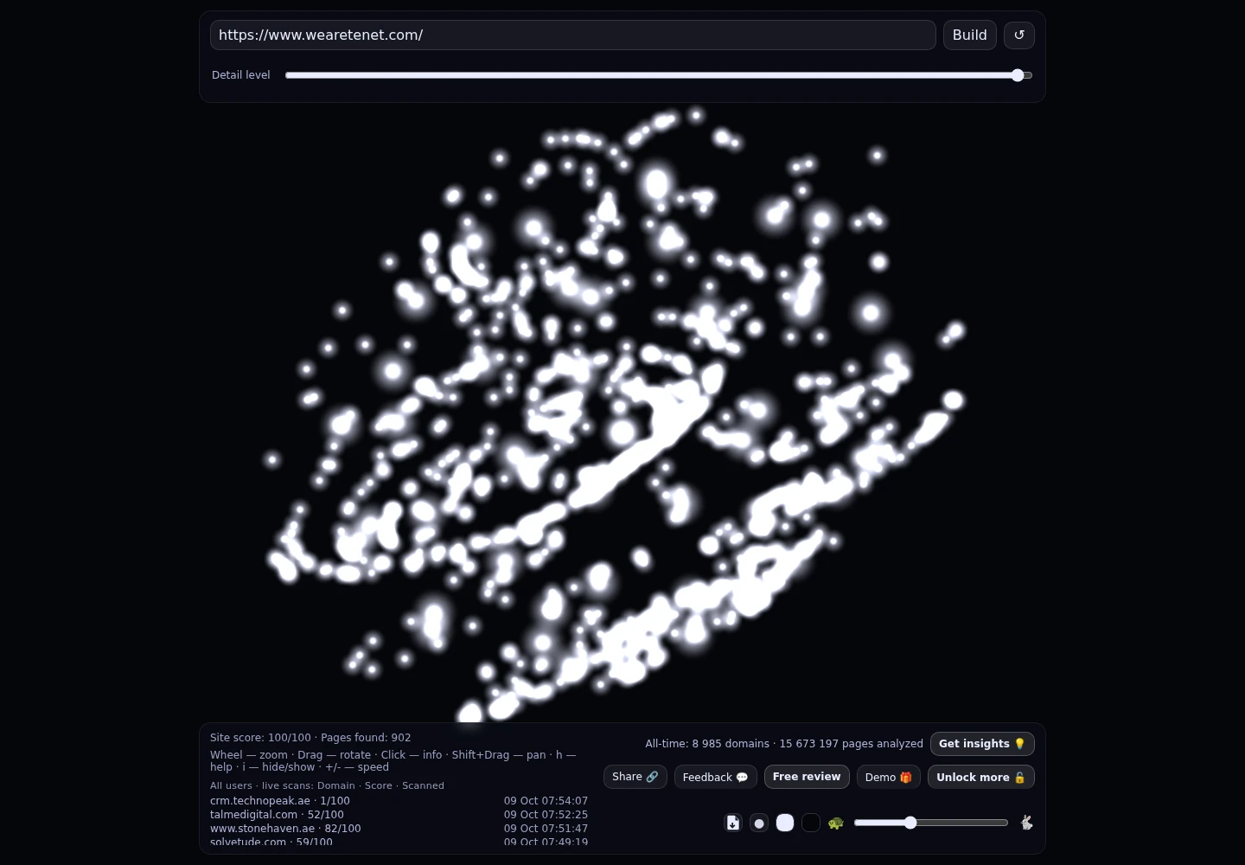
Task: Click the URL input field
Action: pyautogui.click(x=573, y=35)
